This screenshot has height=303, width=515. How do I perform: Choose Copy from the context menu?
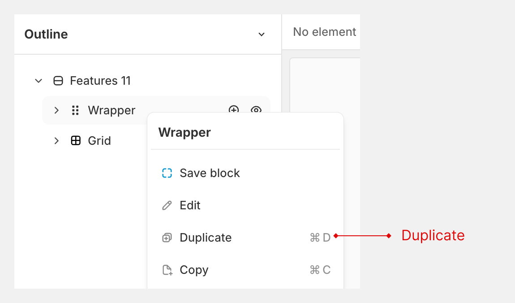click(x=193, y=270)
